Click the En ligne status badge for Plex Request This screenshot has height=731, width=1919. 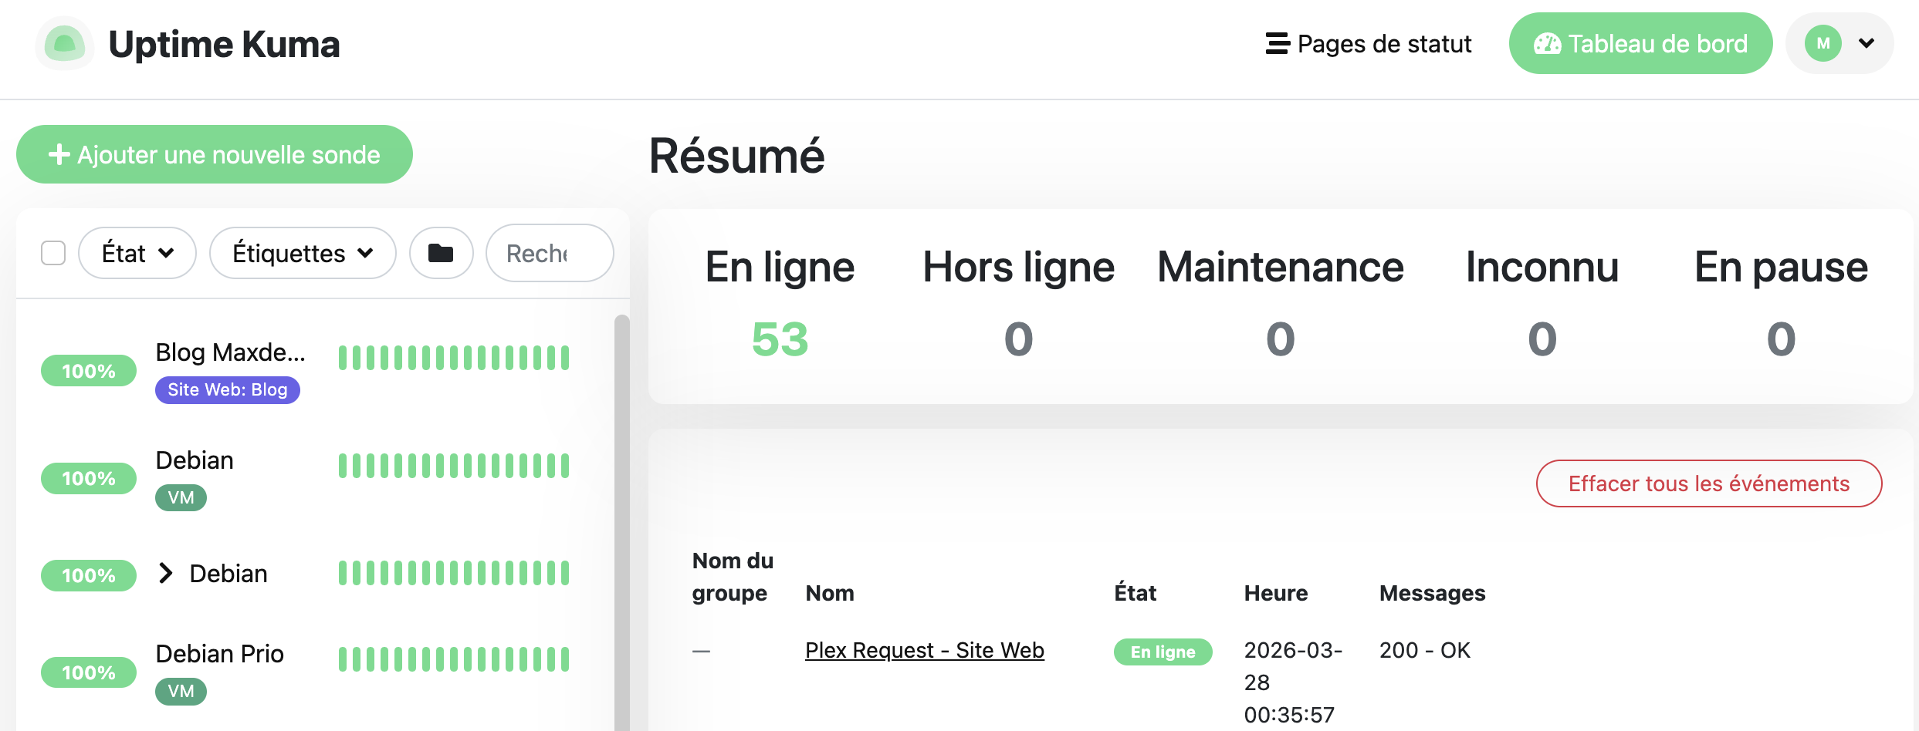point(1163,652)
